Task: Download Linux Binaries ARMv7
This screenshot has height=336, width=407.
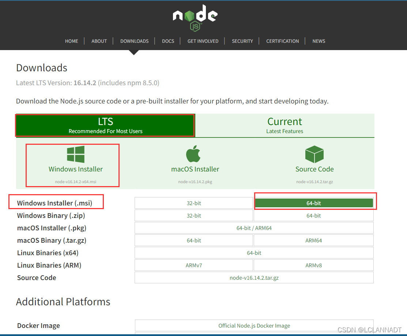Action: tap(194, 265)
